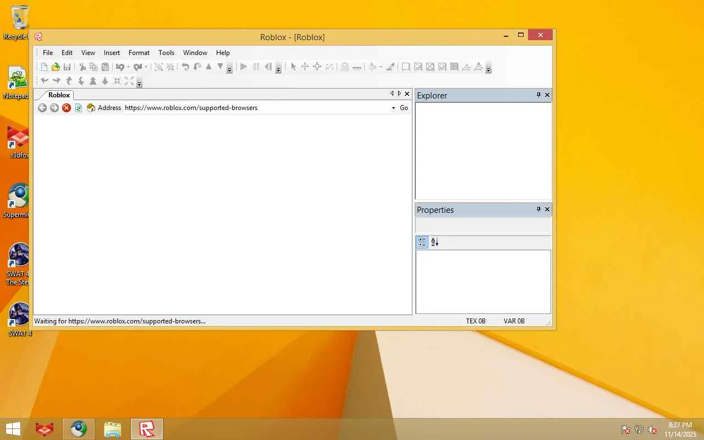Click the Windows Start button
704x440 pixels.
coord(13,429)
